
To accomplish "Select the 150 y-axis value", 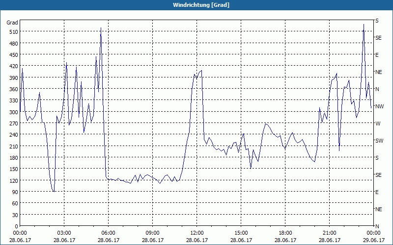I will pyautogui.click(x=14, y=169).
